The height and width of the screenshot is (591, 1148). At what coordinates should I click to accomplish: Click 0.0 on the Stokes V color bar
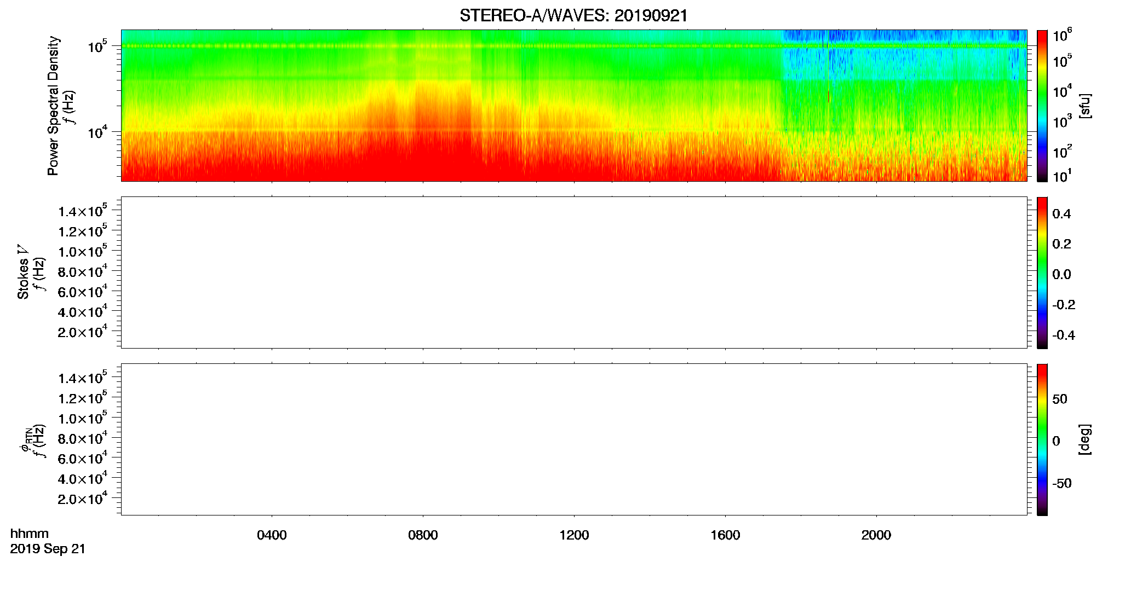pyautogui.click(x=1061, y=275)
